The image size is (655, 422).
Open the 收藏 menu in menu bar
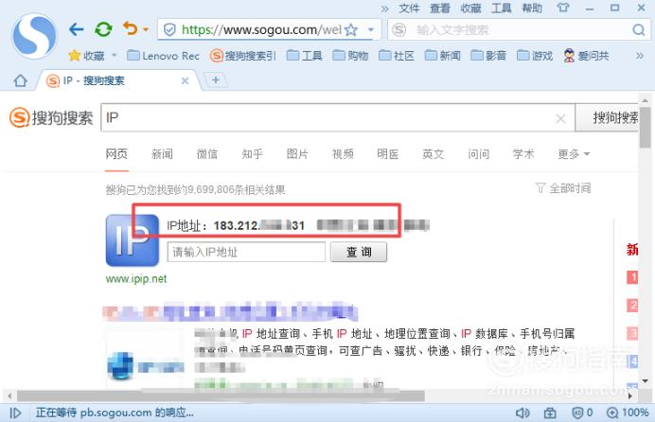point(470,8)
